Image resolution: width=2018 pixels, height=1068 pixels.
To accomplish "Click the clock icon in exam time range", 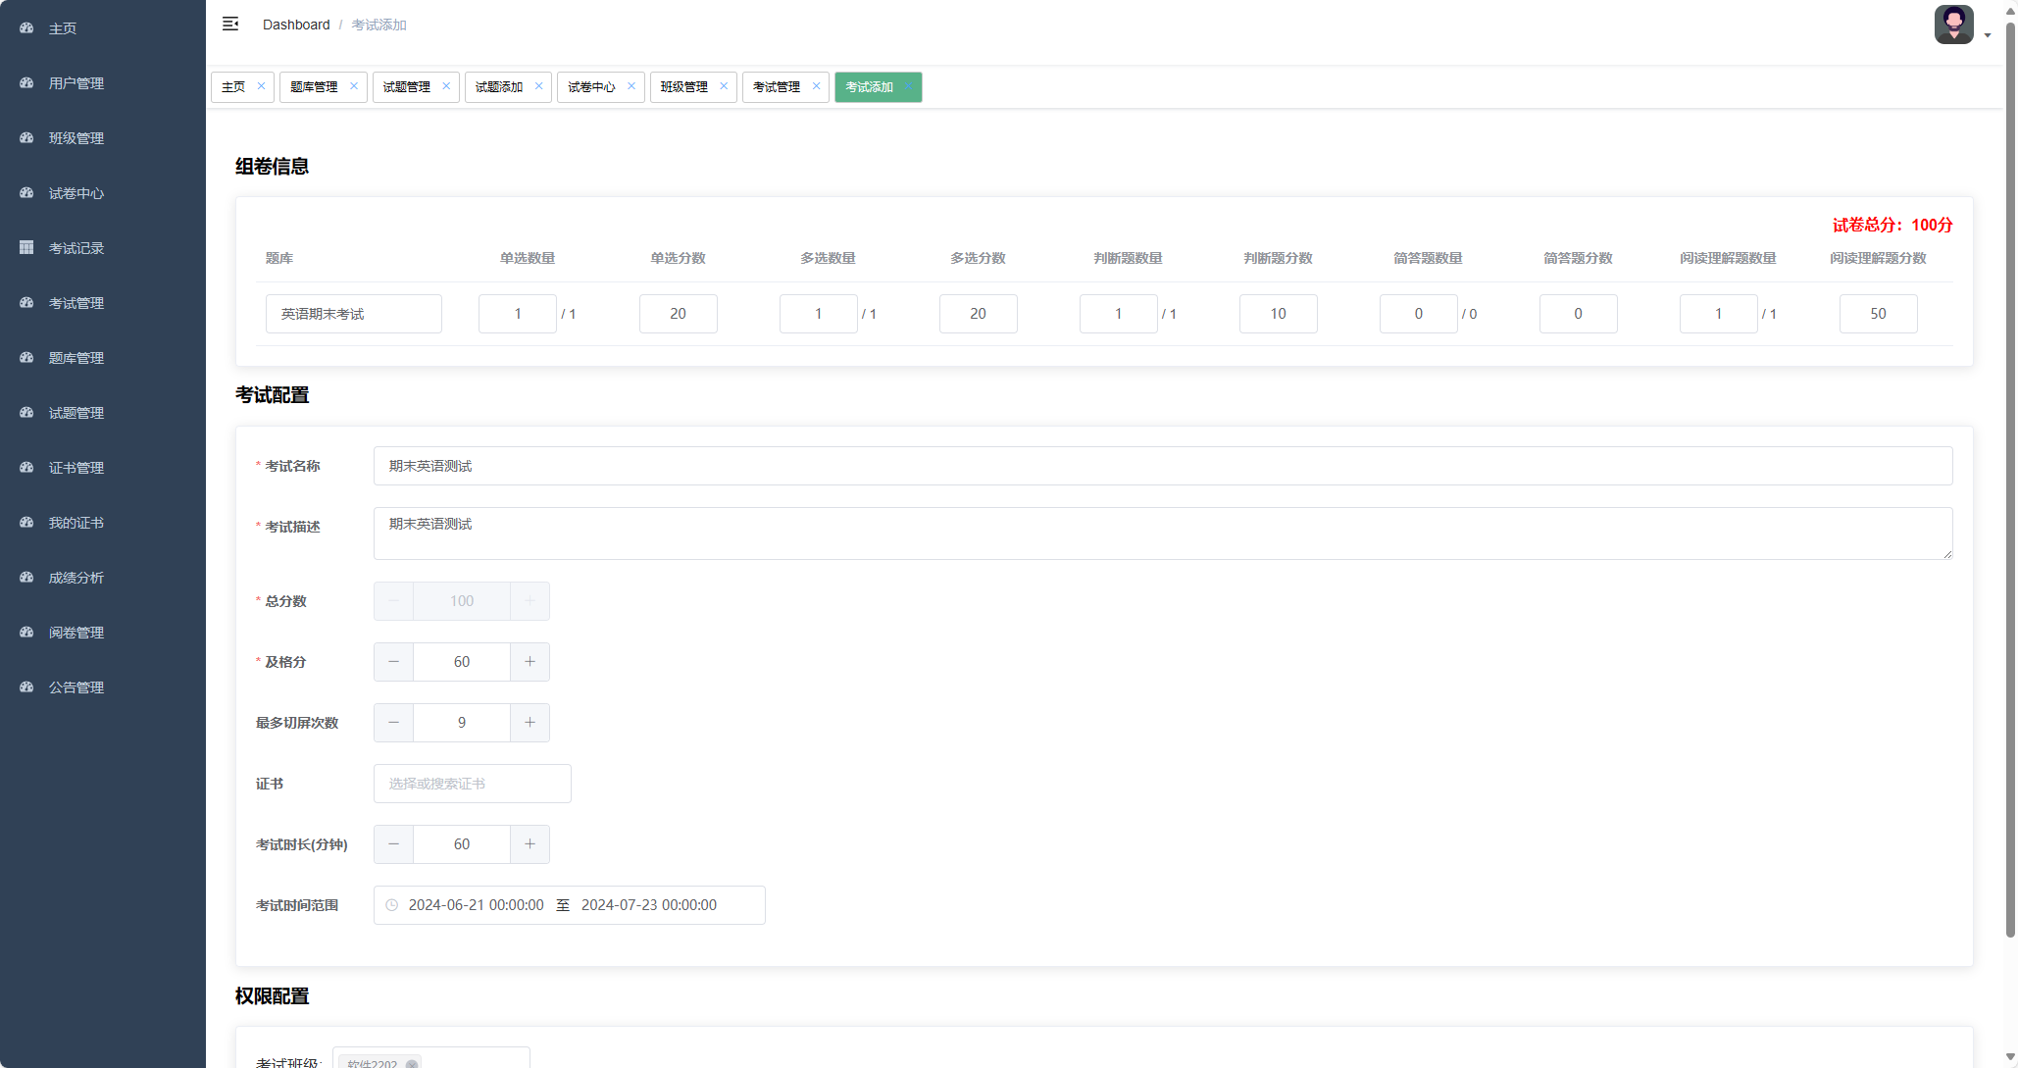I will coord(392,905).
